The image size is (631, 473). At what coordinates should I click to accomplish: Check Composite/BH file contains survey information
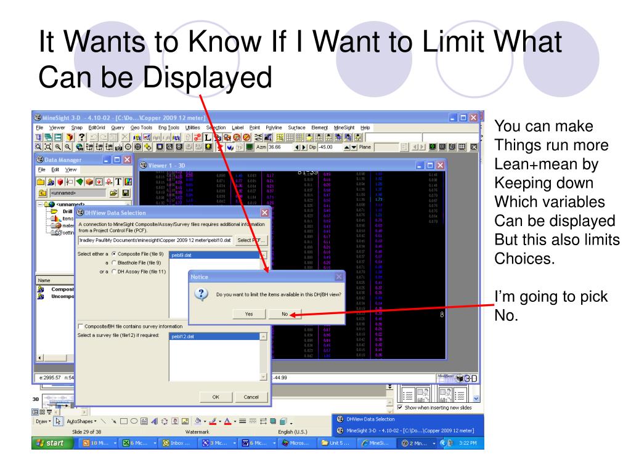coord(81,326)
